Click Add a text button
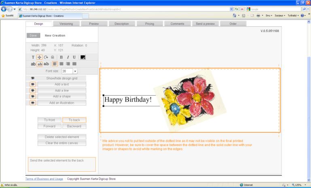 pyautogui.click(x=62, y=84)
